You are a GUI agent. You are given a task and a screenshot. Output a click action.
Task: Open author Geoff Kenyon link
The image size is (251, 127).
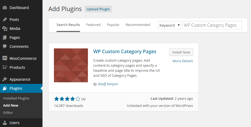pyautogui.click(x=108, y=84)
